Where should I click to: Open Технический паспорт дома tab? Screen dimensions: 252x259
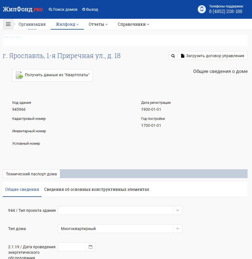click(x=31, y=174)
